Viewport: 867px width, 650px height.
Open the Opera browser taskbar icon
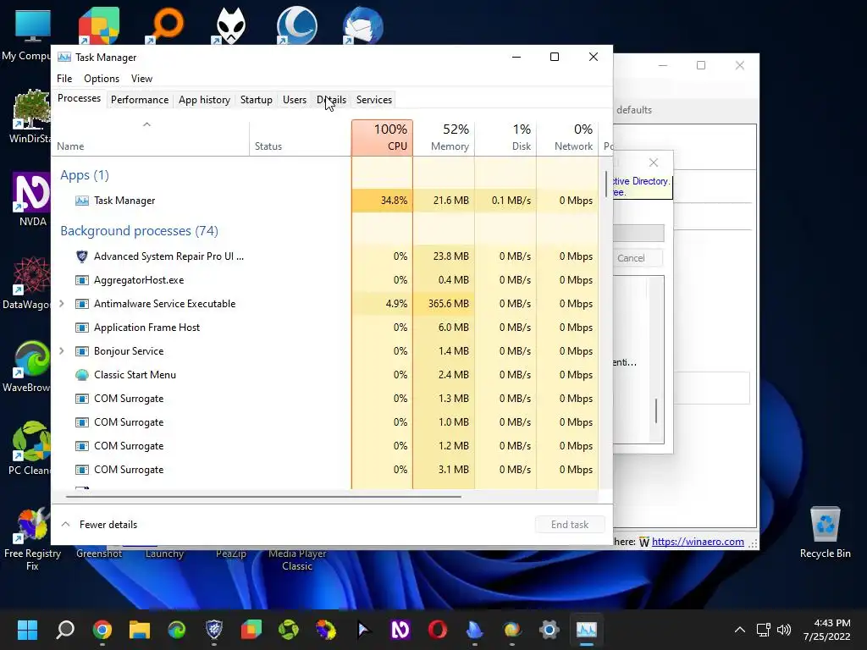[x=438, y=630]
